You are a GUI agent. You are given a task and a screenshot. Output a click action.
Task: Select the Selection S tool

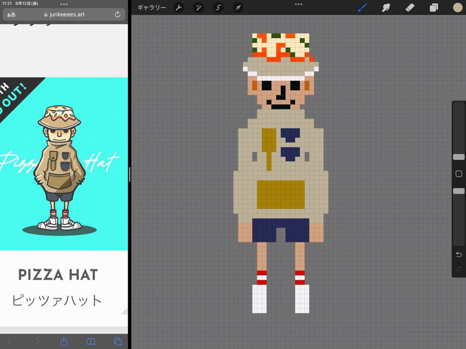(218, 7)
